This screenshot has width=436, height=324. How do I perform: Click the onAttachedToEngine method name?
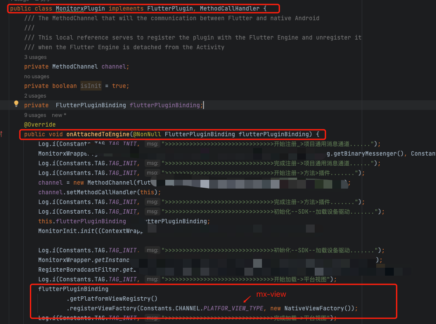98,135
